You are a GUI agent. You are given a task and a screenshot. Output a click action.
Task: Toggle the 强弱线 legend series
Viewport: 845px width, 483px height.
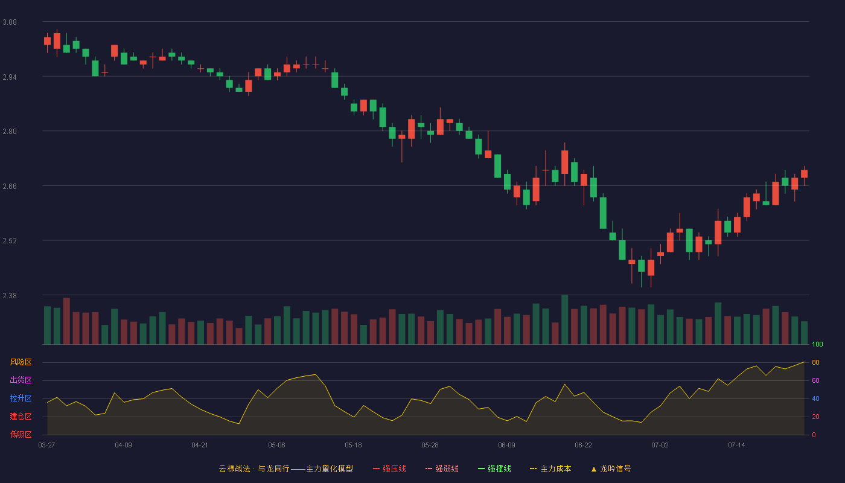[x=442, y=469]
